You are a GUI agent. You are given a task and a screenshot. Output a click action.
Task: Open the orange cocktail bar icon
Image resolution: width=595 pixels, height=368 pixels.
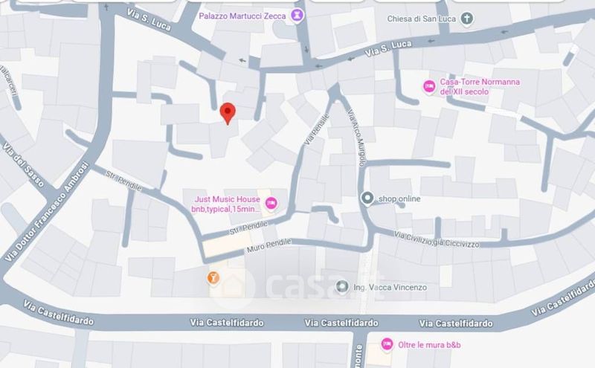pyautogui.click(x=213, y=278)
